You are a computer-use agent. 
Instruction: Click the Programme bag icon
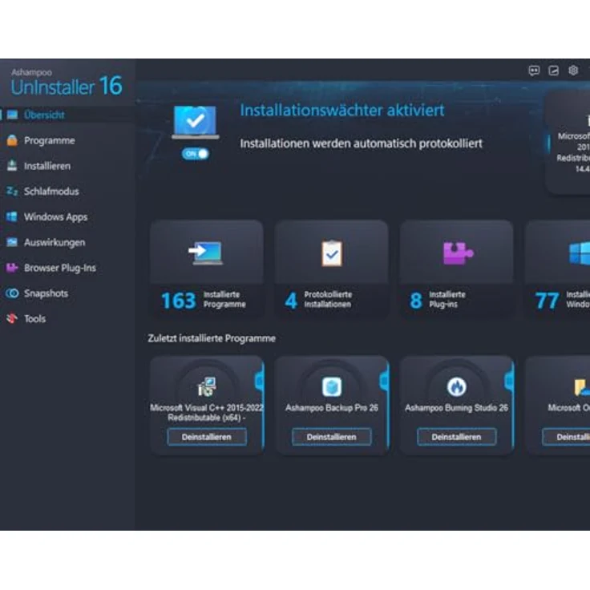(x=12, y=140)
